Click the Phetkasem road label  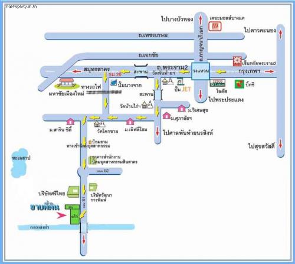153,35
